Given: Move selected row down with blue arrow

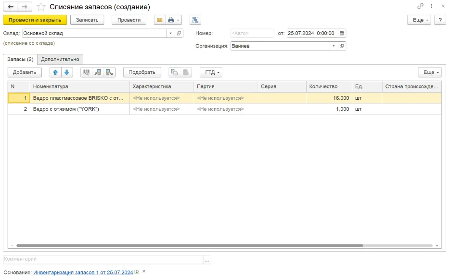Looking at the screenshot, I should 66,72.
